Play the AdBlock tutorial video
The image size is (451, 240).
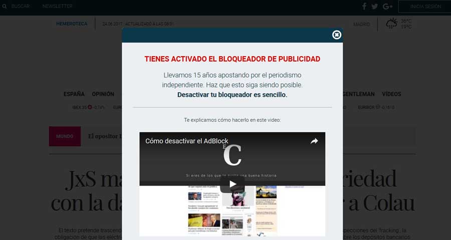pos(233,184)
